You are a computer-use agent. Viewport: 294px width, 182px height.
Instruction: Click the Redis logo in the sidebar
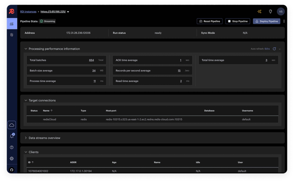coord(12,11)
